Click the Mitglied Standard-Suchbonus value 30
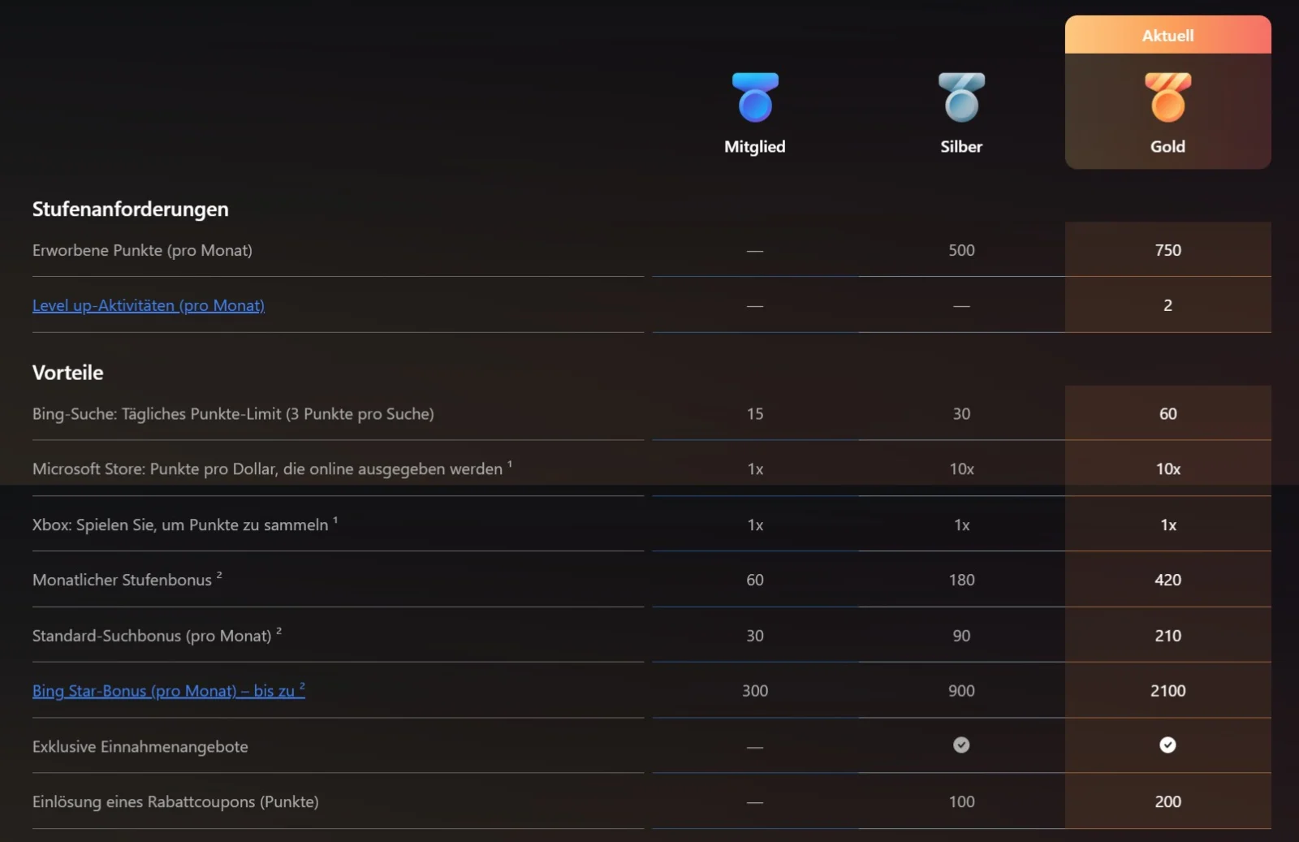The image size is (1299, 842). tap(755, 635)
